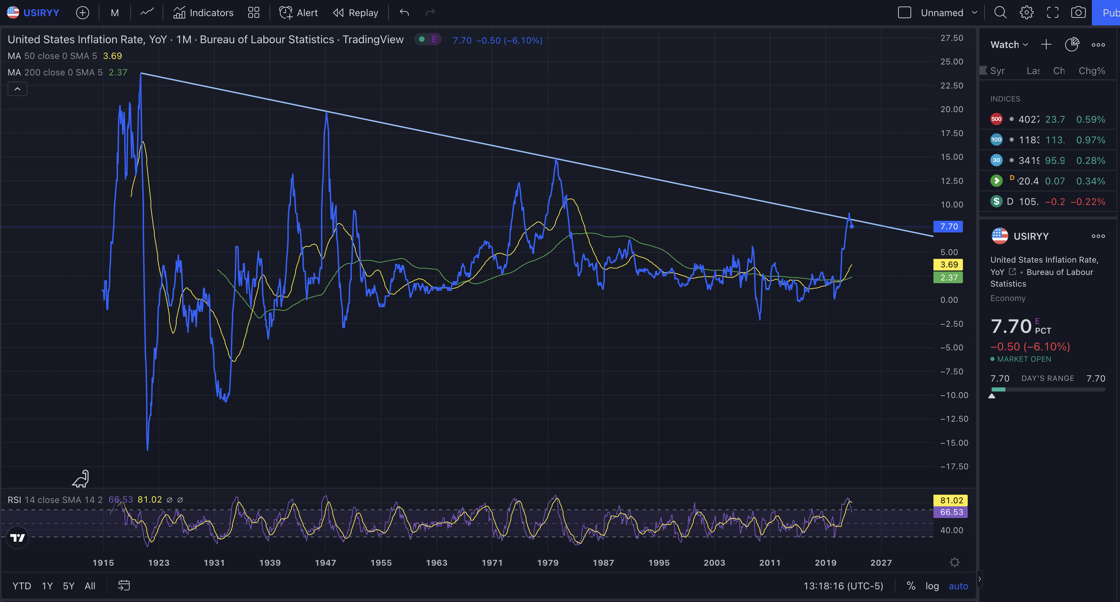The image size is (1120, 602).
Task: Click the 7.70 price label on axis
Action: (948, 227)
